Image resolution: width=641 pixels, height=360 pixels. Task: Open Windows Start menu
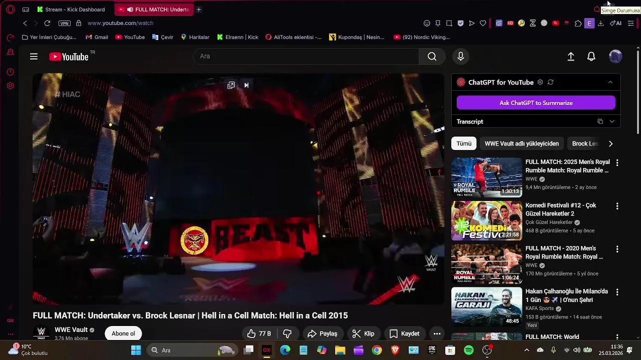136,350
